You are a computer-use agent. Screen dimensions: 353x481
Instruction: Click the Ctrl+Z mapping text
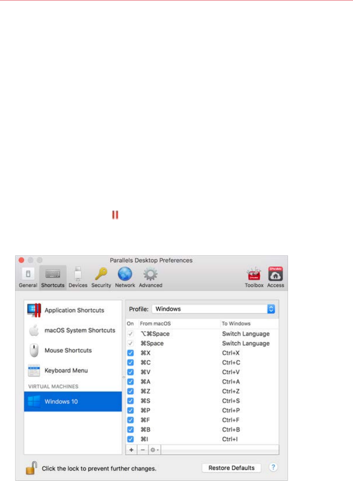[231, 391]
